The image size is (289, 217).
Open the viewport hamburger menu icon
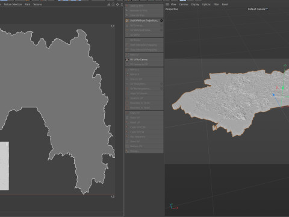coord(167,4)
